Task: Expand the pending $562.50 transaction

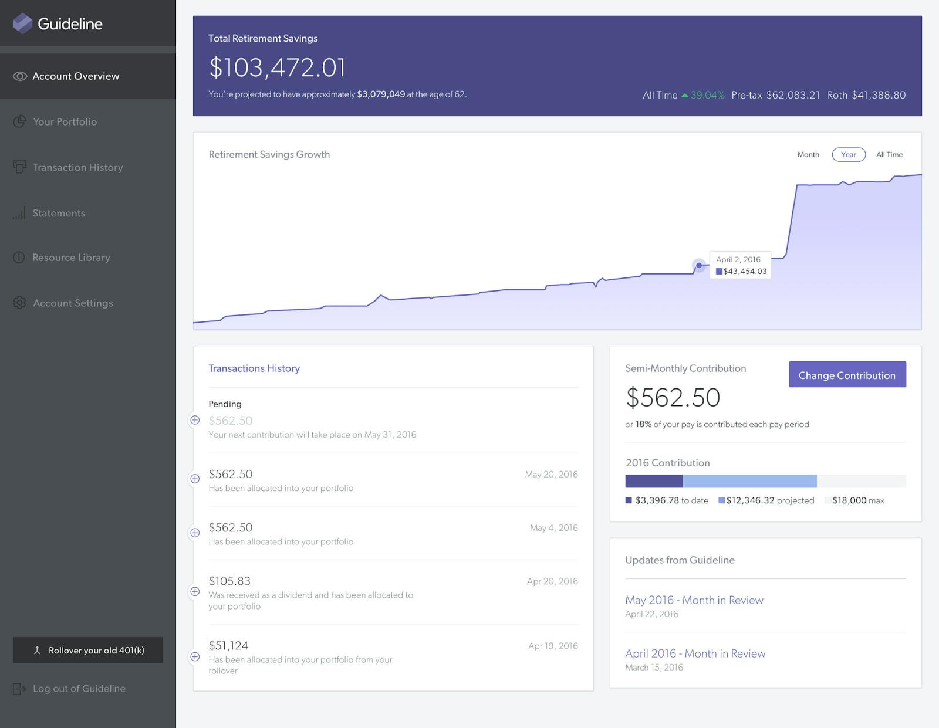Action: tap(195, 420)
